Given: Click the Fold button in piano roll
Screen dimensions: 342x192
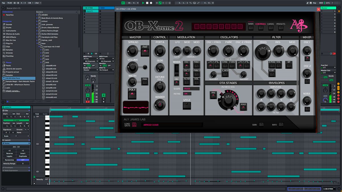Looking at the screenshot, I should pos(37,114).
